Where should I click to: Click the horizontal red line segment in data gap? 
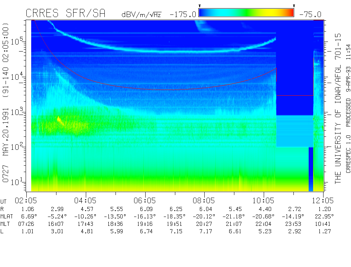295,96
